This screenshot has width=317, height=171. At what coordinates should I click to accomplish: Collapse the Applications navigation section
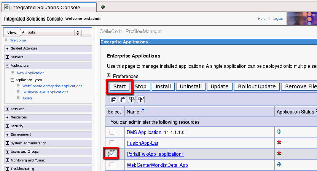point(8,66)
